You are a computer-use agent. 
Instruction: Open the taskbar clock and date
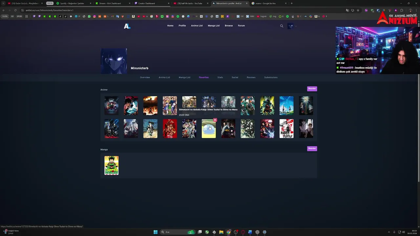click(x=412, y=232)
